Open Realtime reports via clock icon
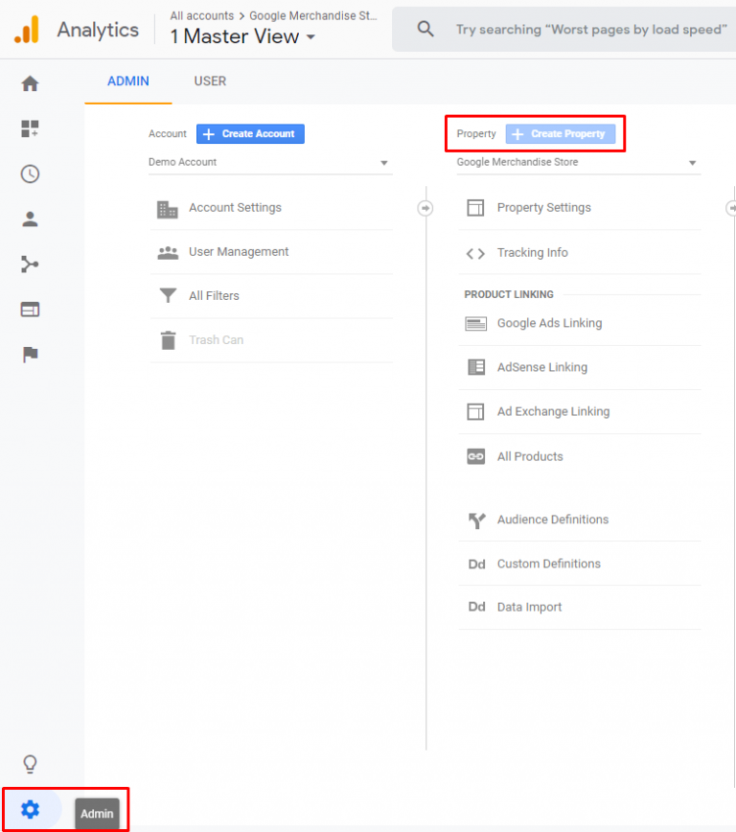This screenshot has width=736, height=832. click(x=30, y=173)
